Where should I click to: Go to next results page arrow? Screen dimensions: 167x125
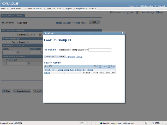click(109, 66)
